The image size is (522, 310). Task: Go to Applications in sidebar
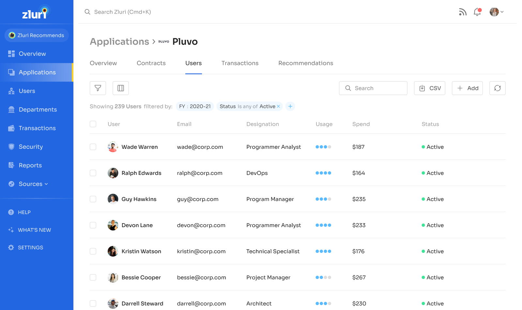click(x=37, y=72)
